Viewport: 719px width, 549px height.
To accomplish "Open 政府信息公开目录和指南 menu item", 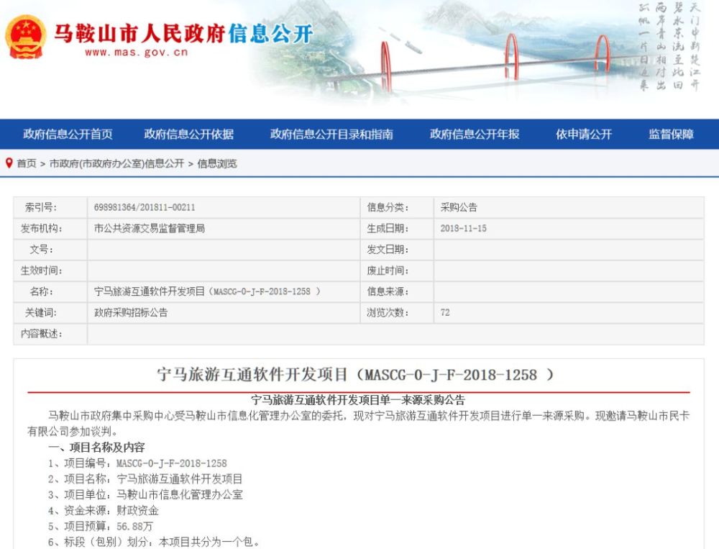I will coord(331,134).
